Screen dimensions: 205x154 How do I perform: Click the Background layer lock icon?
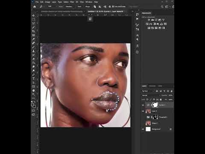pos(170,129)
